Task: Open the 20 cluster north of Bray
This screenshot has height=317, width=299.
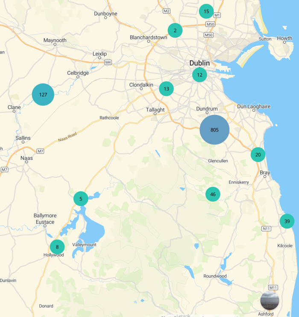Action: point(258,155)
